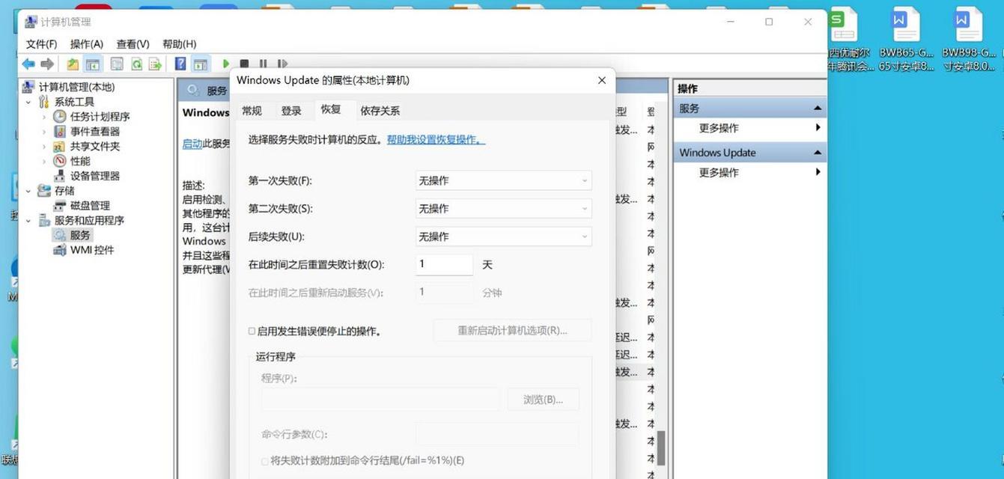Open Help from the blue question-mark icon
The image size is (1004, 479).
(180, 64)
